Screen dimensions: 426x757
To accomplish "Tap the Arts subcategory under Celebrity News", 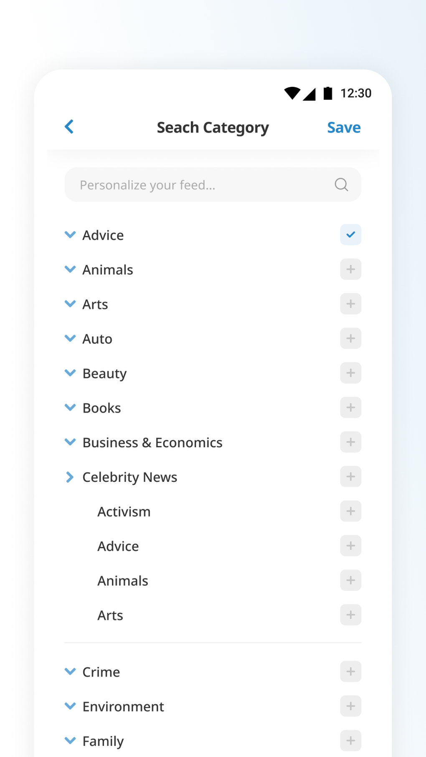I will tap(110, 615).
